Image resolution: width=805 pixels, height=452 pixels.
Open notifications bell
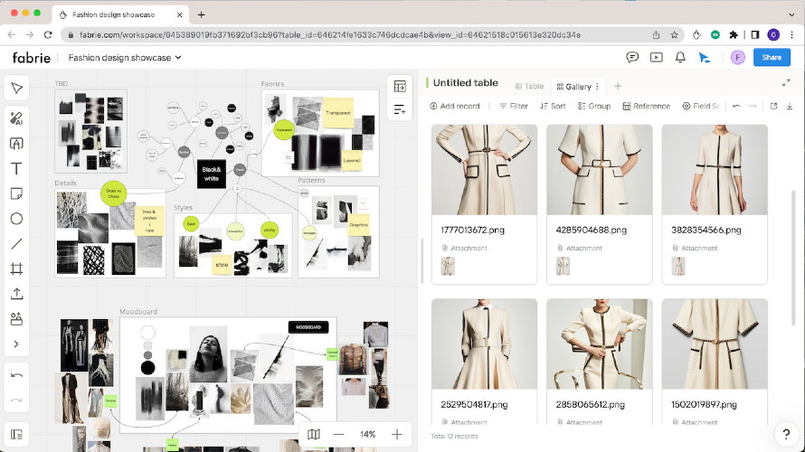tap(680, 57)
